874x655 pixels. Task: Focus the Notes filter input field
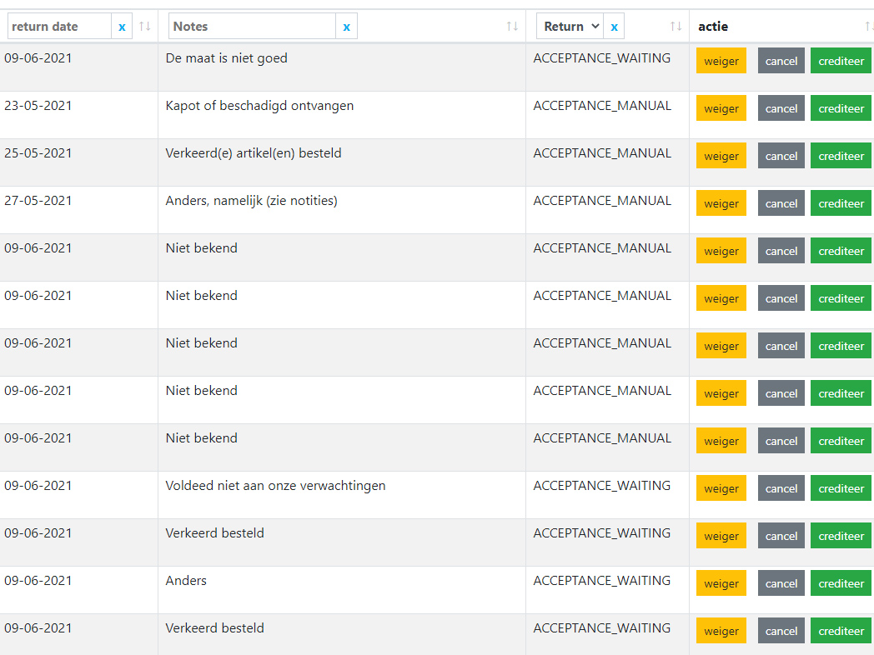click(x=252, y=27)
